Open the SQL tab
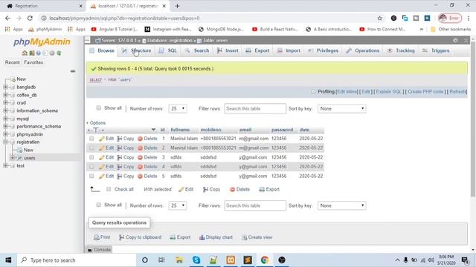 coord(167,50)
